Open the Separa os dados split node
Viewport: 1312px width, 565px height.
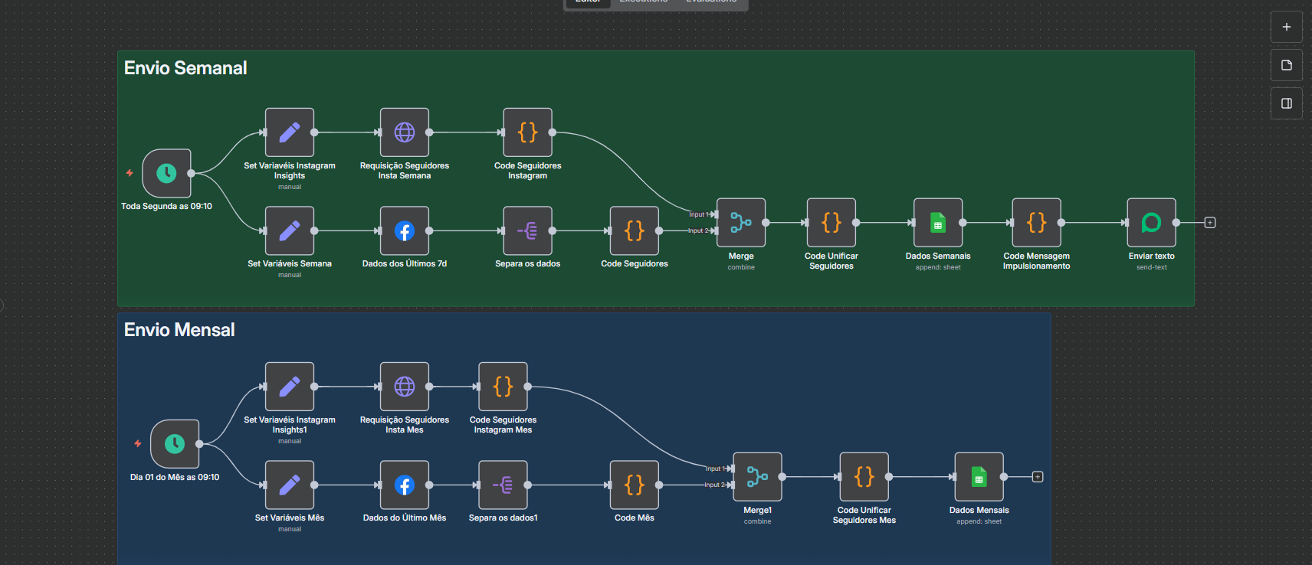527,230
